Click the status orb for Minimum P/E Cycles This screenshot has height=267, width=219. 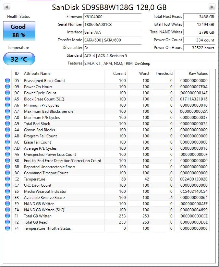click(7, 105)
